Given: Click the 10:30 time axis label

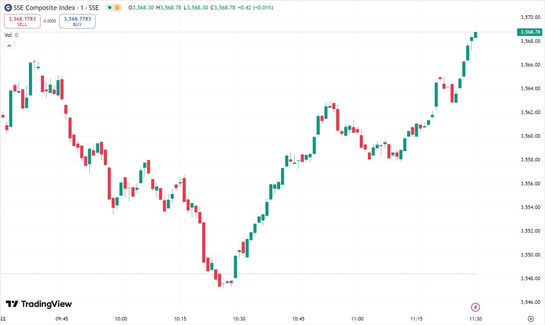Looking at the screenshot, I should click(x=239, y=319).
